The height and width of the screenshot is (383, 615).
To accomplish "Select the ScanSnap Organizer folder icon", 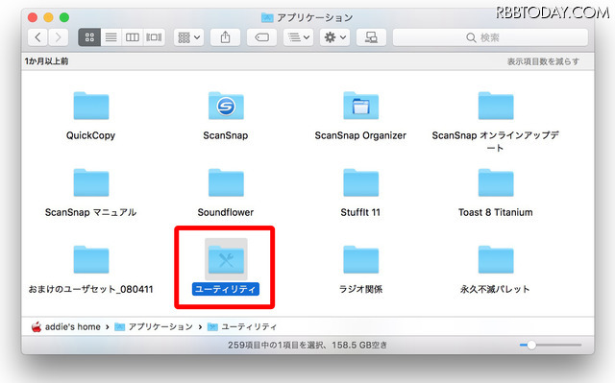I will coord(361,106).
